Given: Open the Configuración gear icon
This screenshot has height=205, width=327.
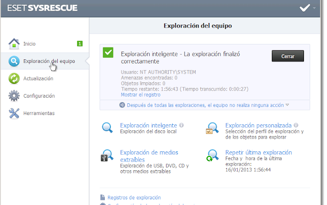Looking at the screenshot, I should (14, 96).
